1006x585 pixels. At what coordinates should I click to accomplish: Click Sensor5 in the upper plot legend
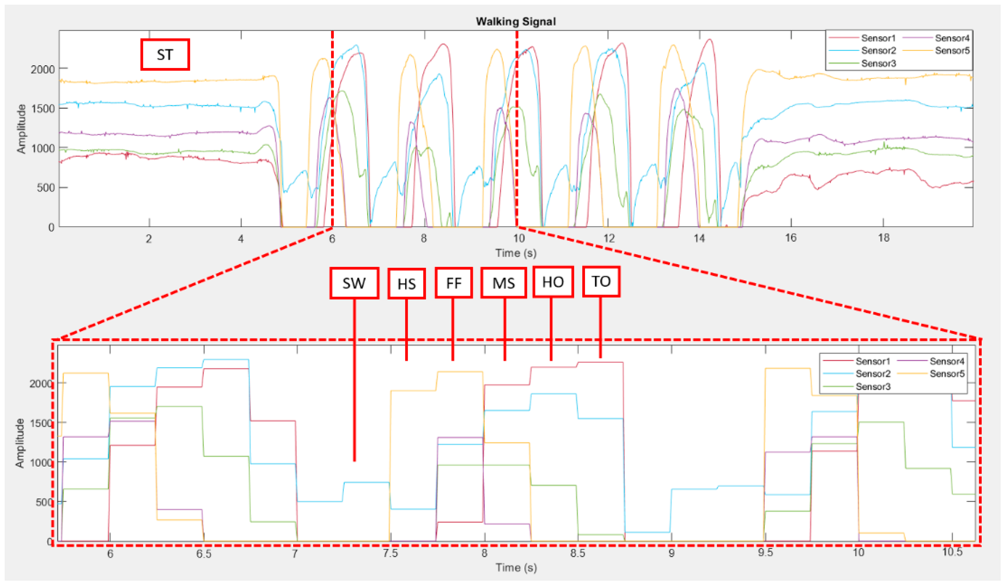point(952,51)
